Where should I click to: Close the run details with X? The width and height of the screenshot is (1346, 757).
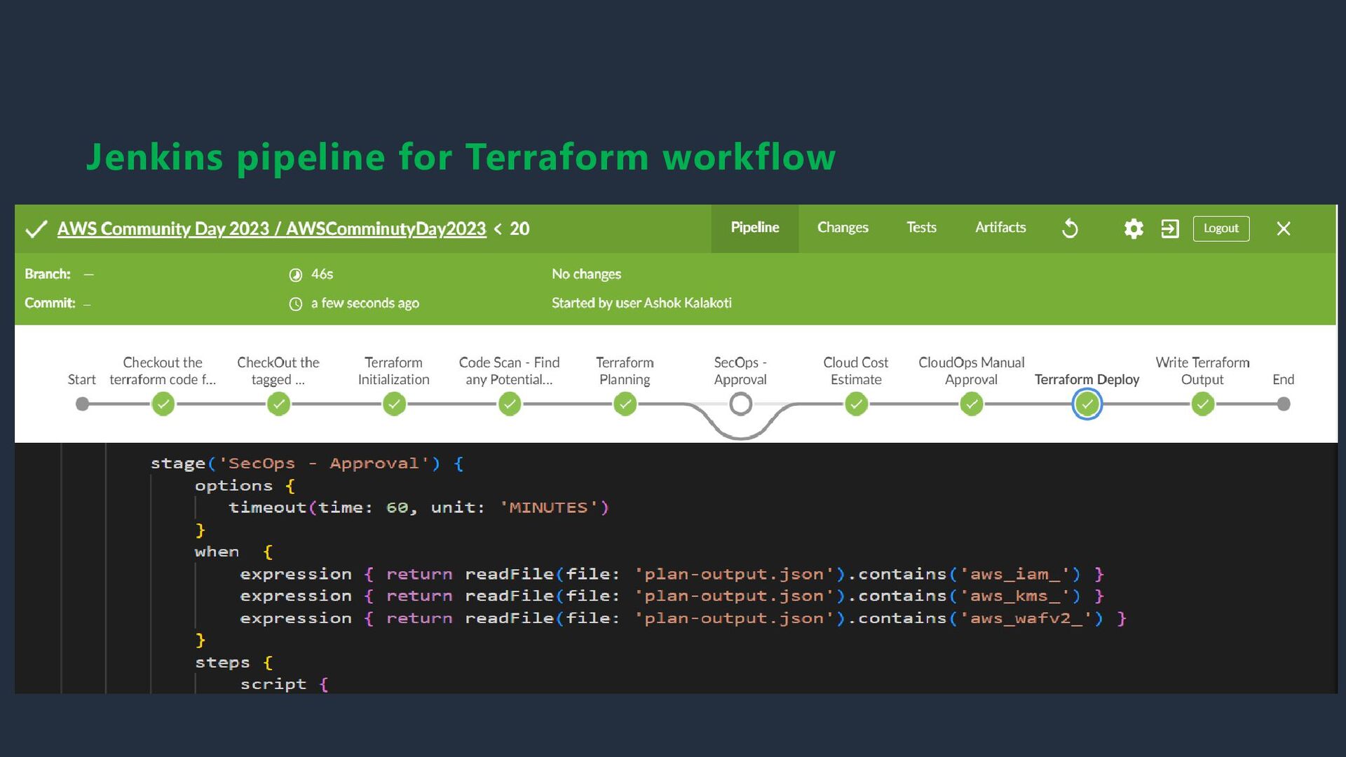pyautogui.click(x=1284, y=229)
